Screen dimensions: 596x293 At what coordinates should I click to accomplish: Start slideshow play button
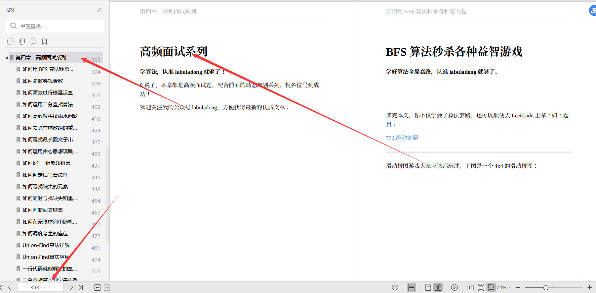[x=454, y=287]
